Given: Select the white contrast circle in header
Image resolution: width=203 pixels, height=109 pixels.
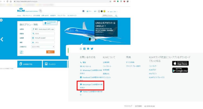Looking at the screenshot, I should (99, 11).
